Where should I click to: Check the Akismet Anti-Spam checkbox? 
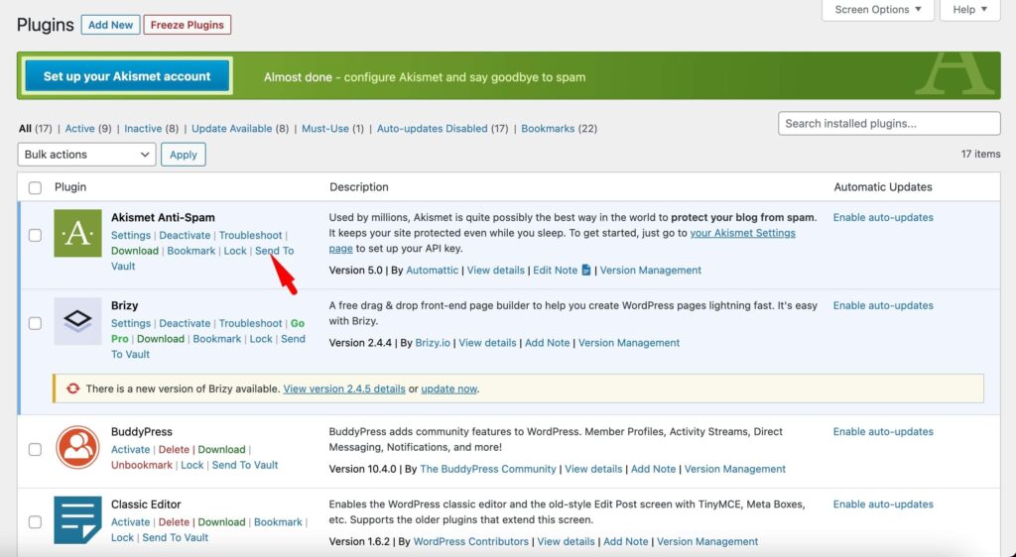[x=35, y=236]
